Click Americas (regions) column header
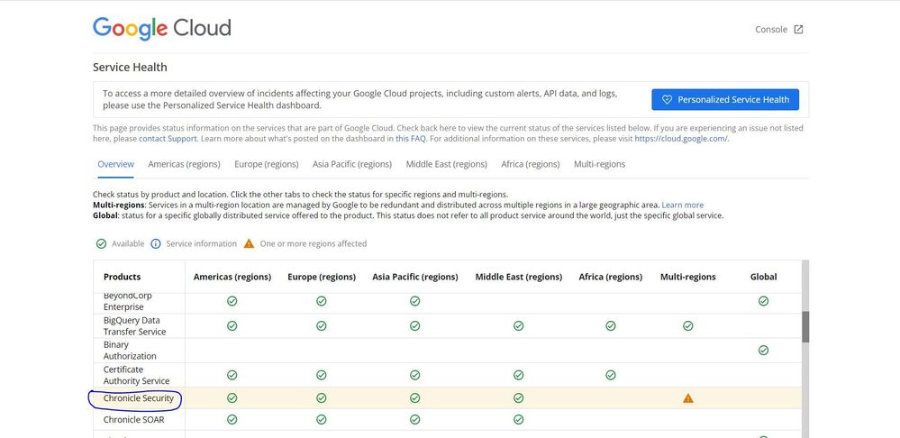900x438 pixels. click(232, 277)
